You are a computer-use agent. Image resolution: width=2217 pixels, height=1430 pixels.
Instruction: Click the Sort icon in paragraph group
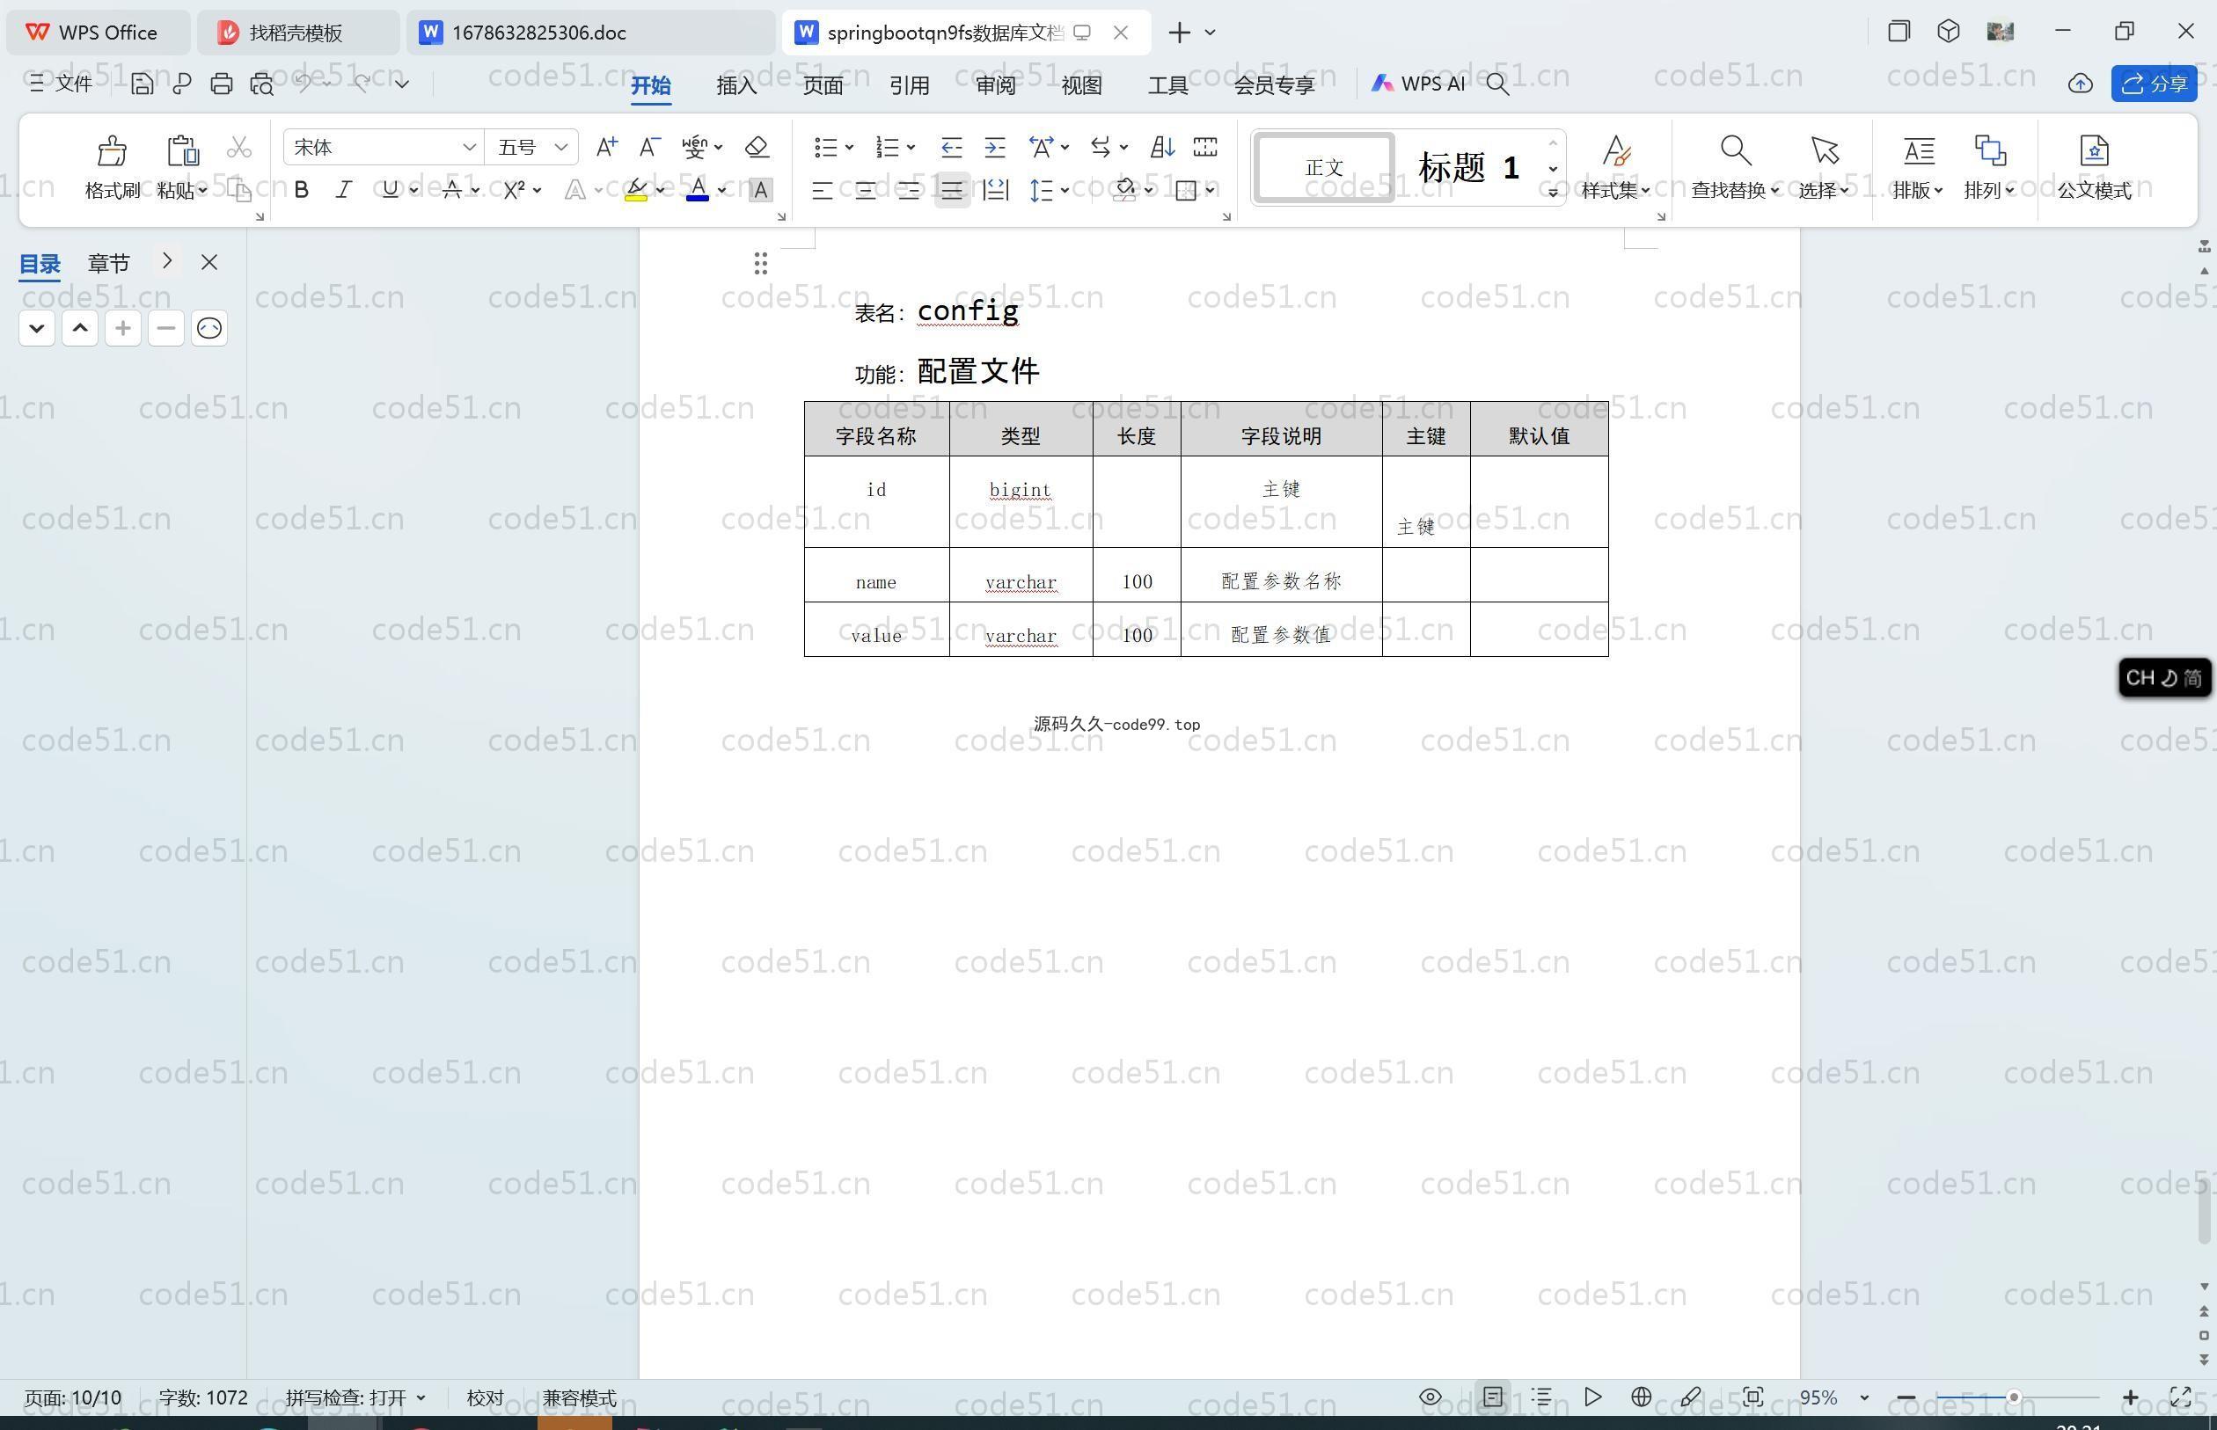point(1162,147)
